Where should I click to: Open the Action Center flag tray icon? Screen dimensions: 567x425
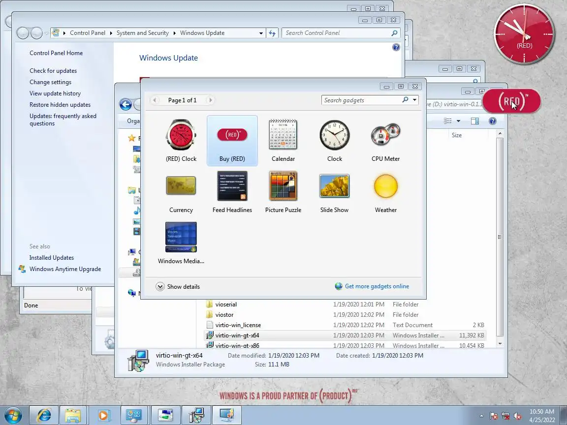tap(493, 416)
